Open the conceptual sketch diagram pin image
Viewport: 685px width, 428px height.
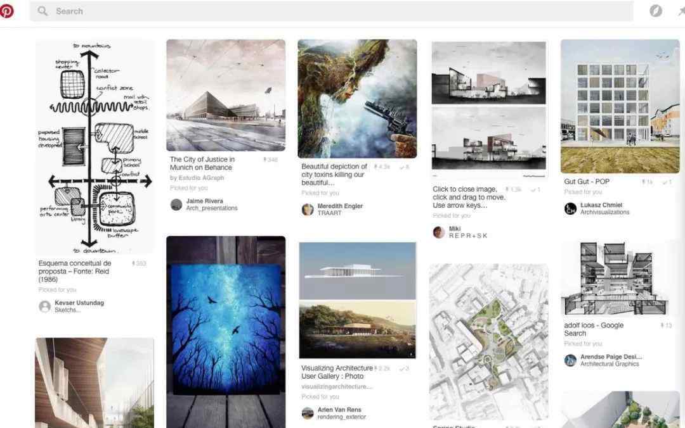coord(95,147)
